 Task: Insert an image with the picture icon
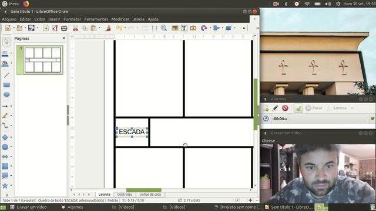175,28
